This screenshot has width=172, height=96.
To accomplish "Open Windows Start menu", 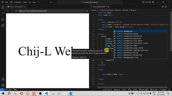I will (x=3, y=93).
